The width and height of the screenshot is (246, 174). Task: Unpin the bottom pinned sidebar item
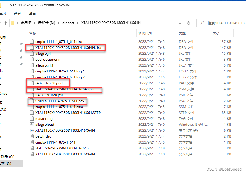point(21,64)
